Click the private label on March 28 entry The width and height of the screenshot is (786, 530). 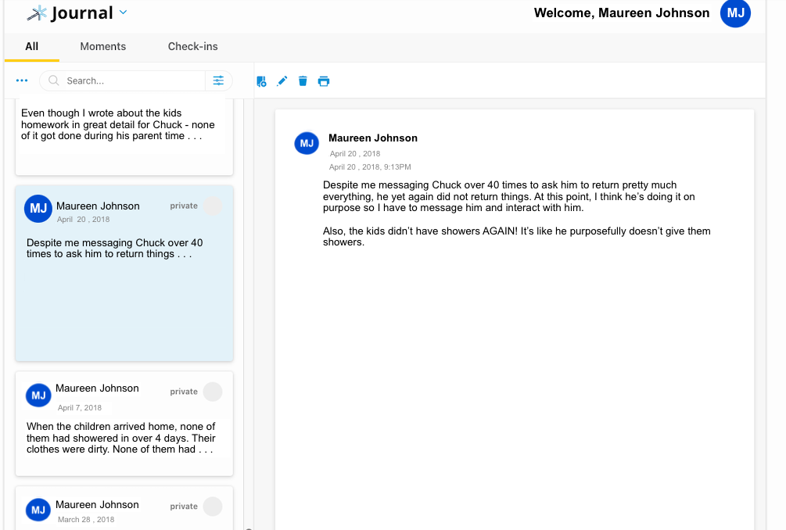[x=184, y=507]
